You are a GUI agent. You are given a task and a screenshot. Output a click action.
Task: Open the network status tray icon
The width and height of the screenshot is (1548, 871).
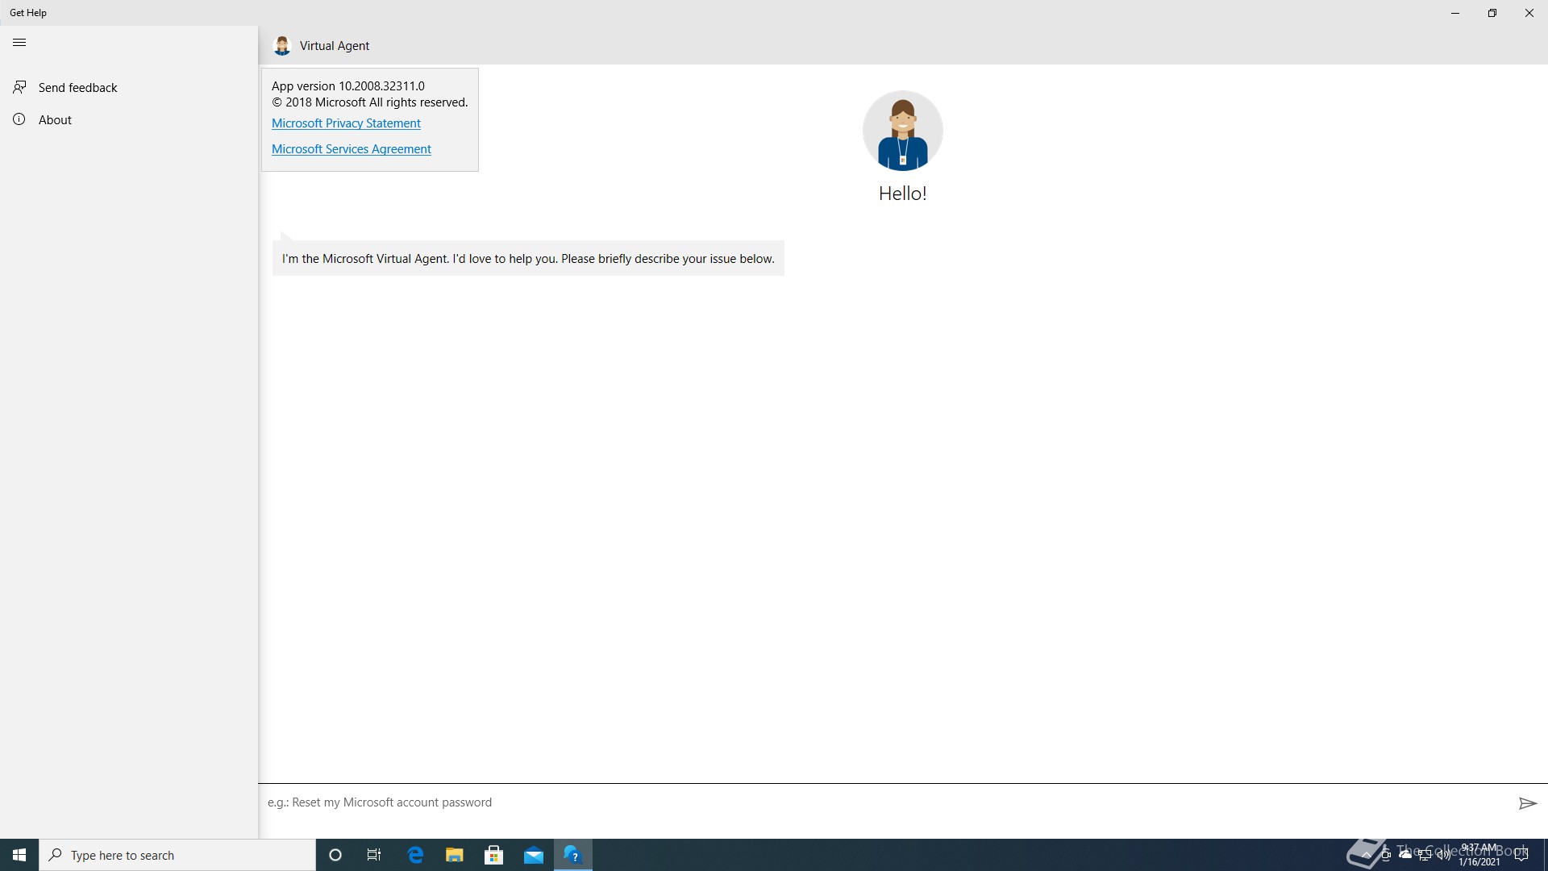pyautogui.click(x=1425, y=855)
